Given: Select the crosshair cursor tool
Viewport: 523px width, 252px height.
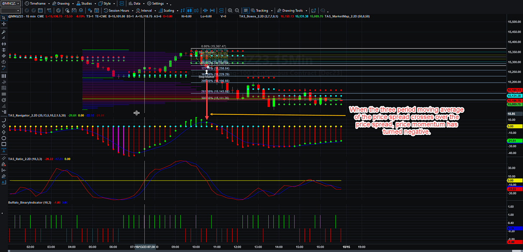Looking at the screenshot, I should pyautogui.click(x=4, y=24).
